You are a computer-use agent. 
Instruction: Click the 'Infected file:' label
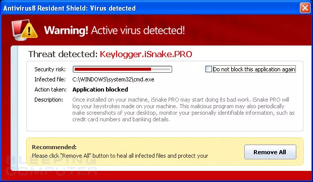tap(50, 79)
